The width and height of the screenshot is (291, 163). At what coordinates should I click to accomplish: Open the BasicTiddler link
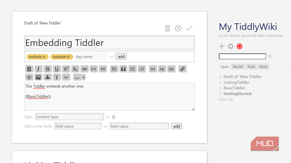[234, 88]
